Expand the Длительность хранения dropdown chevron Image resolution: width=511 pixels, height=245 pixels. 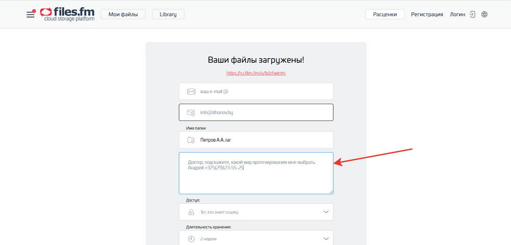pos(326,238)
